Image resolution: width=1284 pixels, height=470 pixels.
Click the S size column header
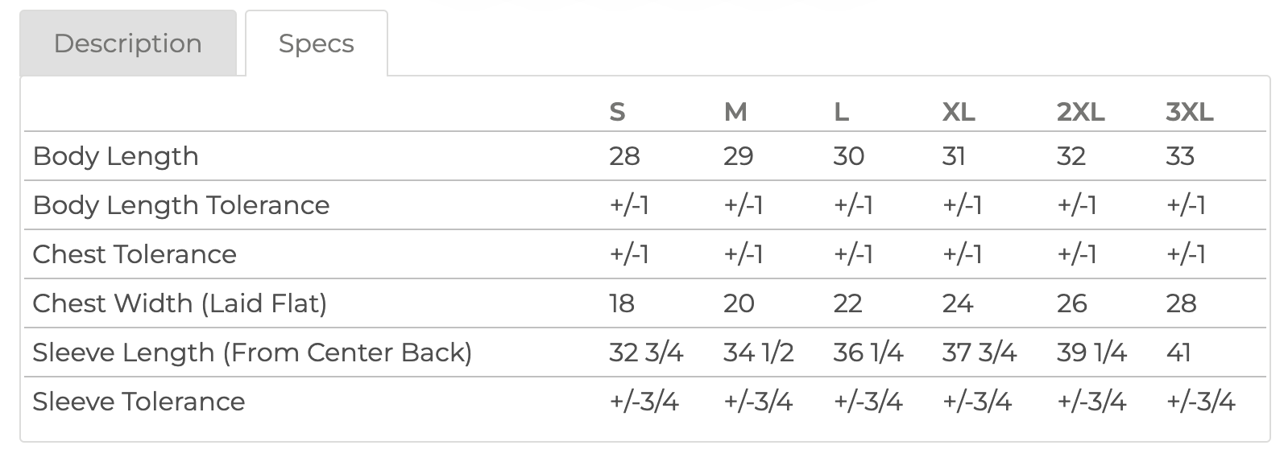617,112
